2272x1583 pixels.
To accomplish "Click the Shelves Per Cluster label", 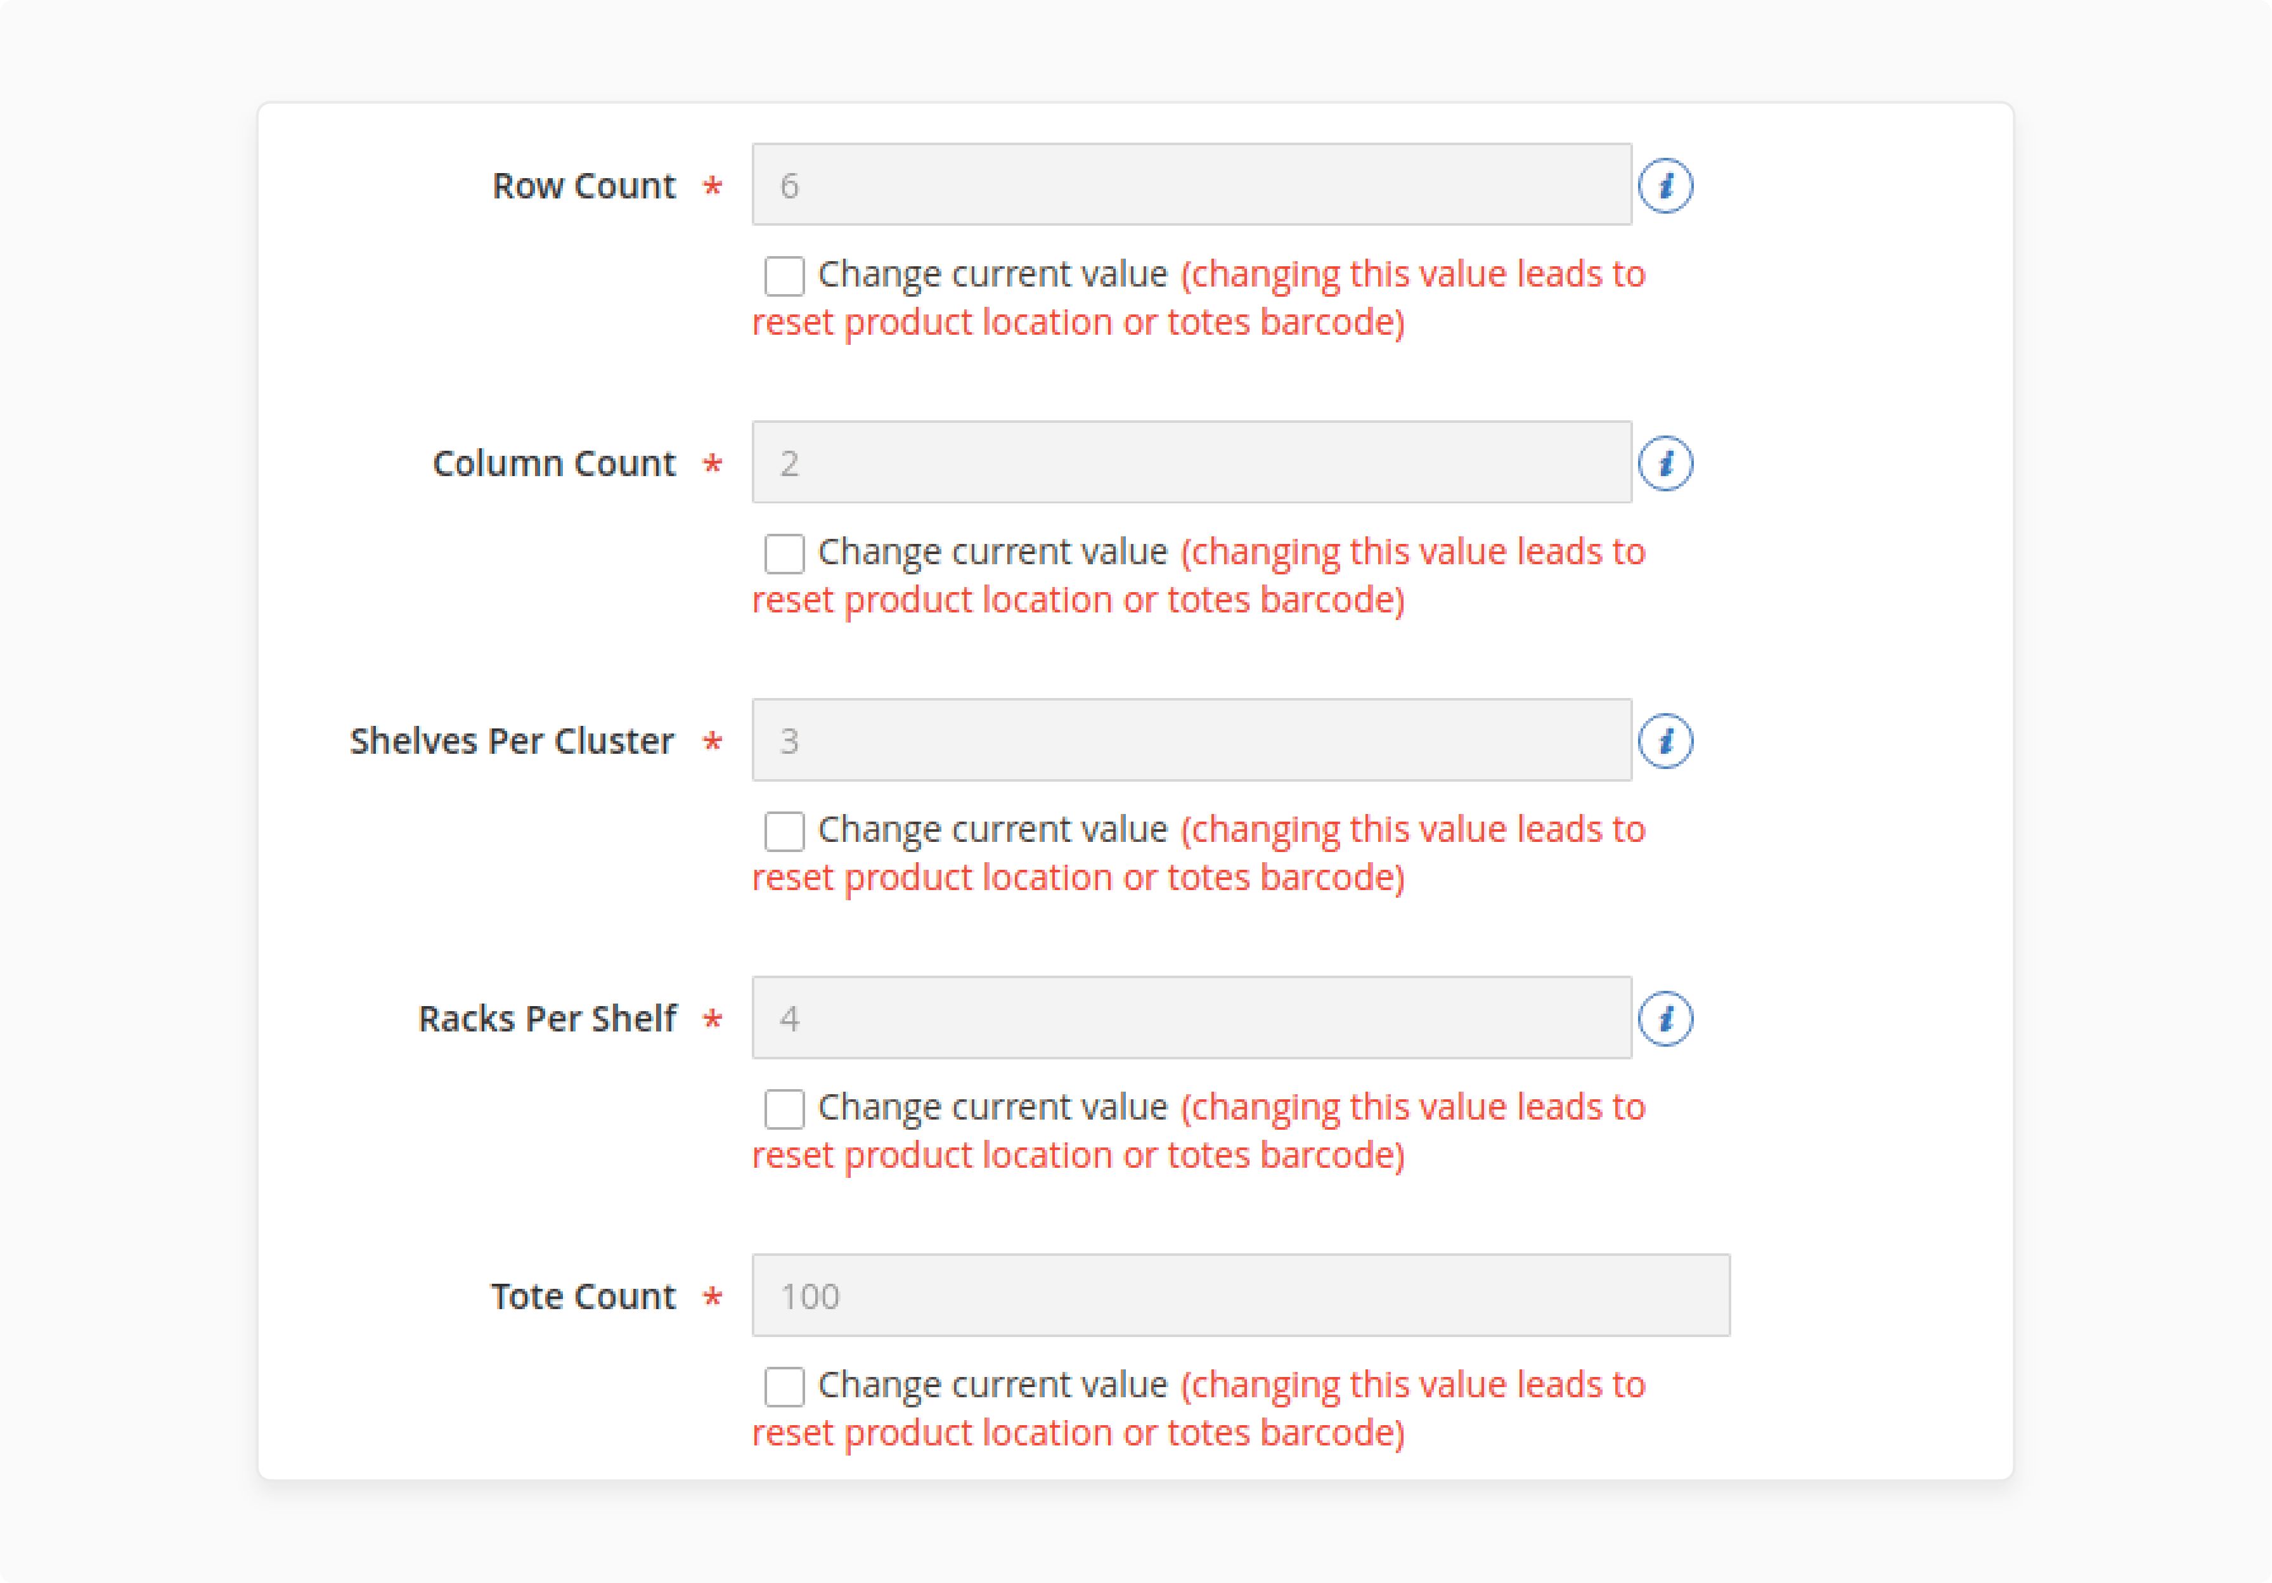I will coord(512,741).
